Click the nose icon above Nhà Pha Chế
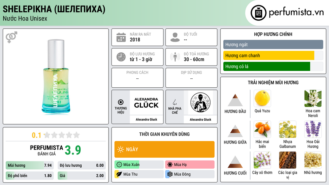The width and height of the screenshot is (329, 185). coord(174,102)
